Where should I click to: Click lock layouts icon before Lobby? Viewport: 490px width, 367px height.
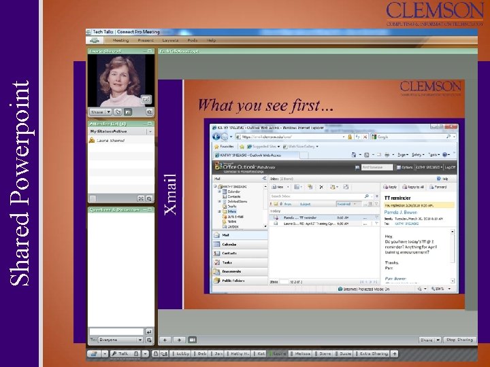pyautogui.click(x=156, y=353)
